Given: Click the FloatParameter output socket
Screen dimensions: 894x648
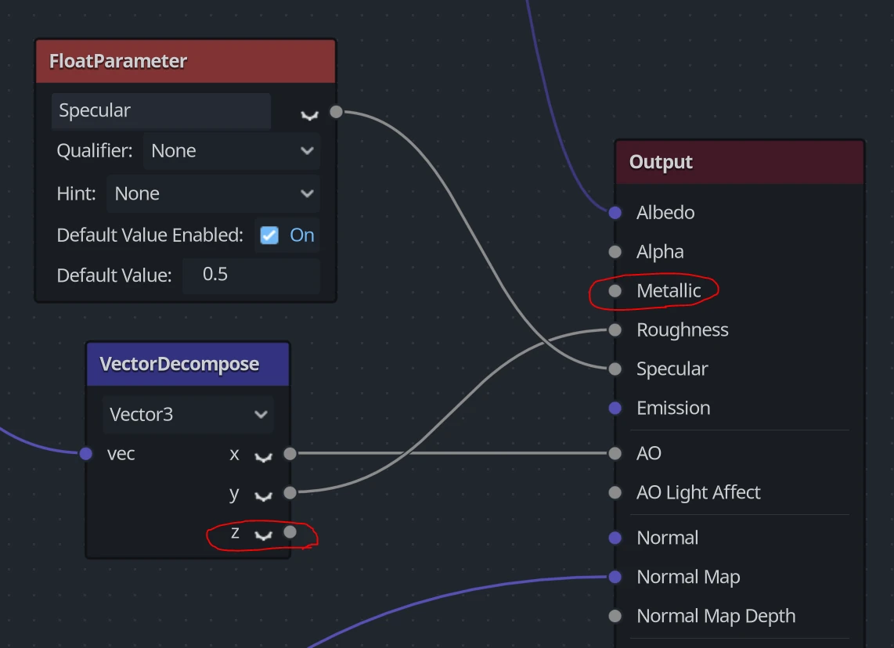Looking at the screenshot, I should click(x=335, y=111).
